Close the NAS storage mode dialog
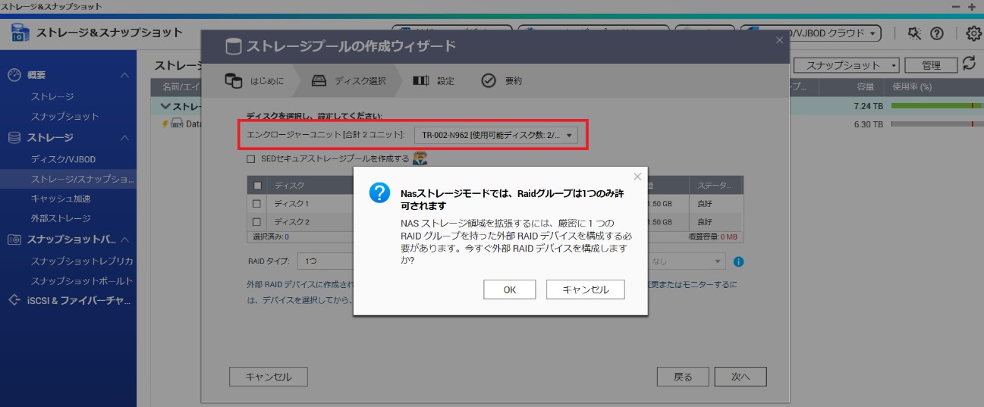984x407 pixels. (637, 177)
